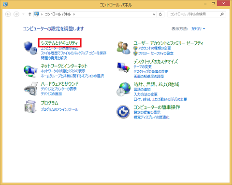Open プログラム category link
This screenshot has height=185, width=232.
point(49,103)
